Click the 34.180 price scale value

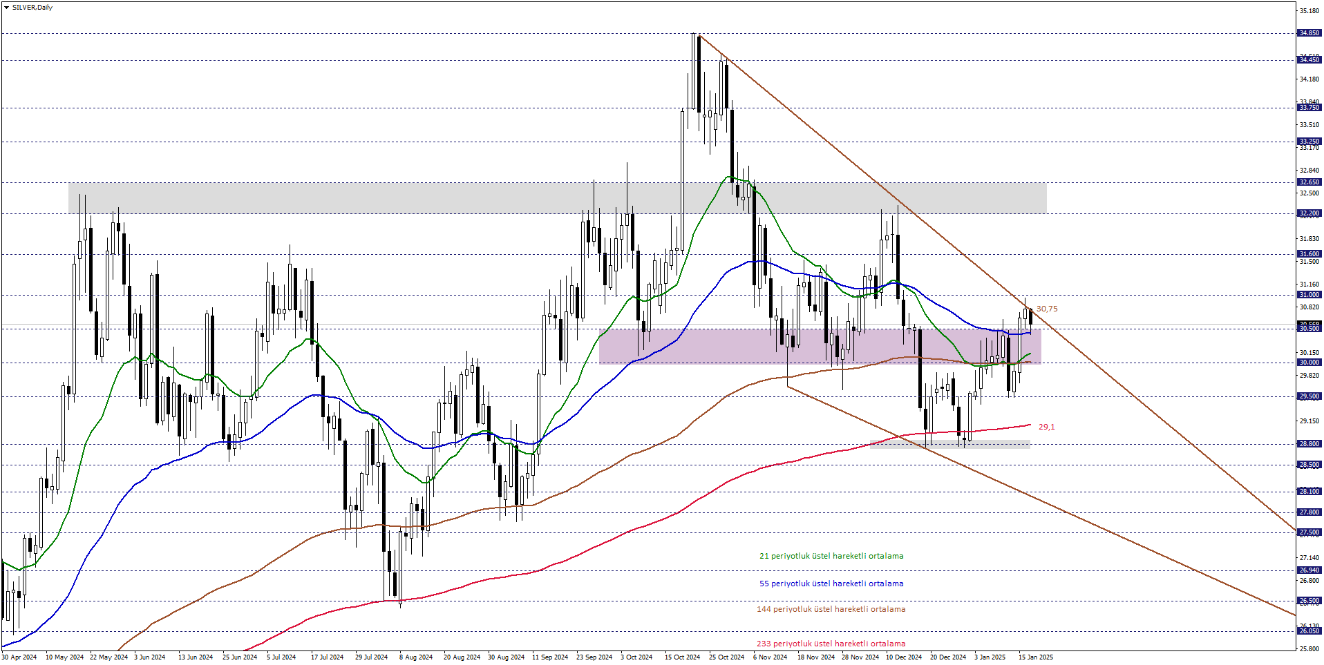click(x=1309, y=79)
